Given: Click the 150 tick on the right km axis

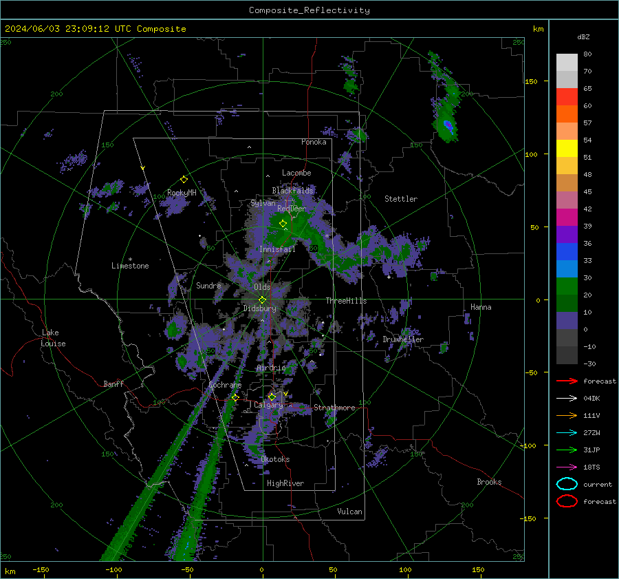Looking at the screenshot, I should click(532, 81).
